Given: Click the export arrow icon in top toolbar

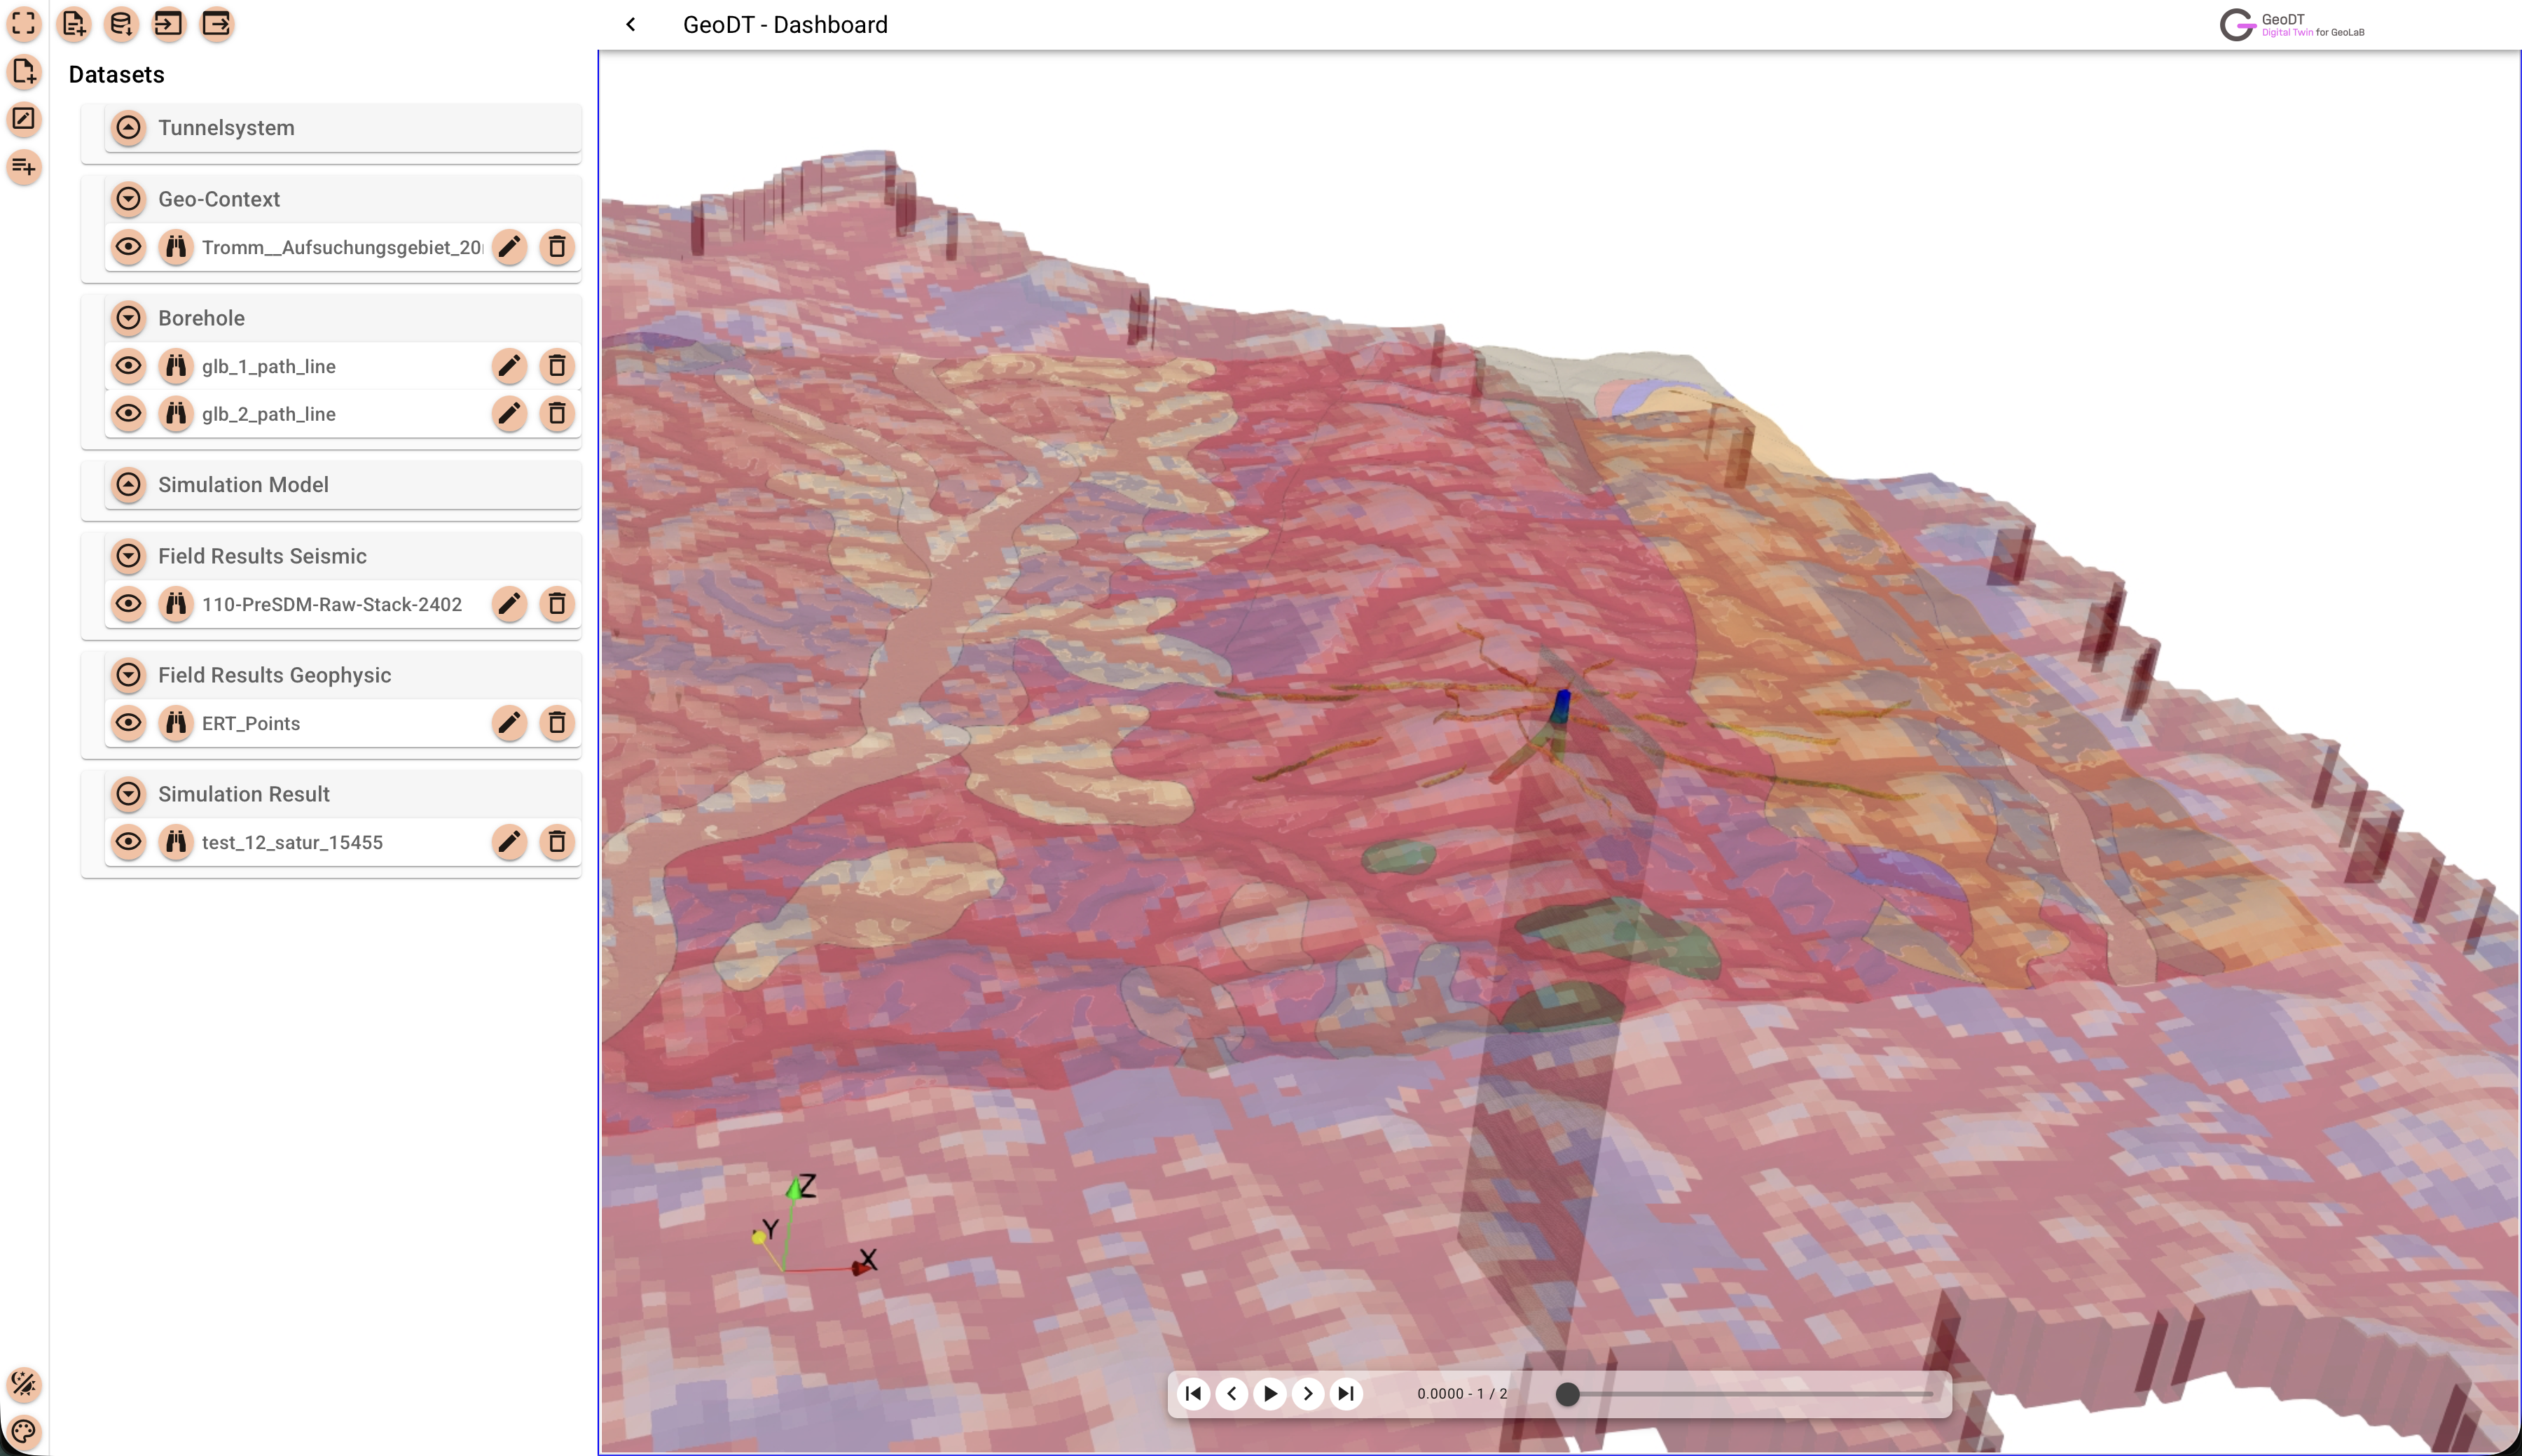Looking at the screenshot, I should click(x=216, y=23).
